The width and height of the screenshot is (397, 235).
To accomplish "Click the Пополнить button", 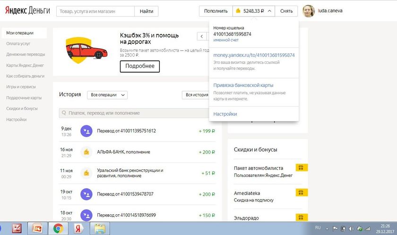I will point(216,11).
